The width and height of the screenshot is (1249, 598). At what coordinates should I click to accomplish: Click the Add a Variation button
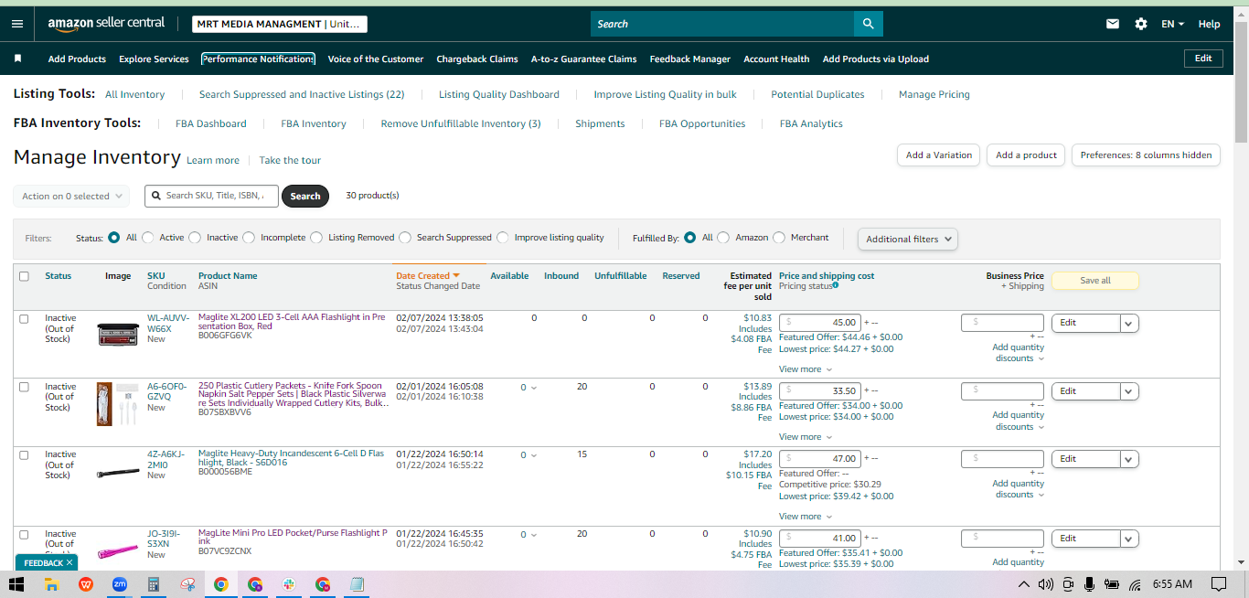click(x=939, y=155)
